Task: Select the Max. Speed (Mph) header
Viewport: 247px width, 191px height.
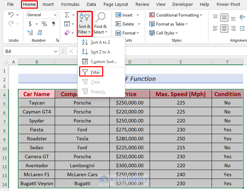Action: [181, 94]
